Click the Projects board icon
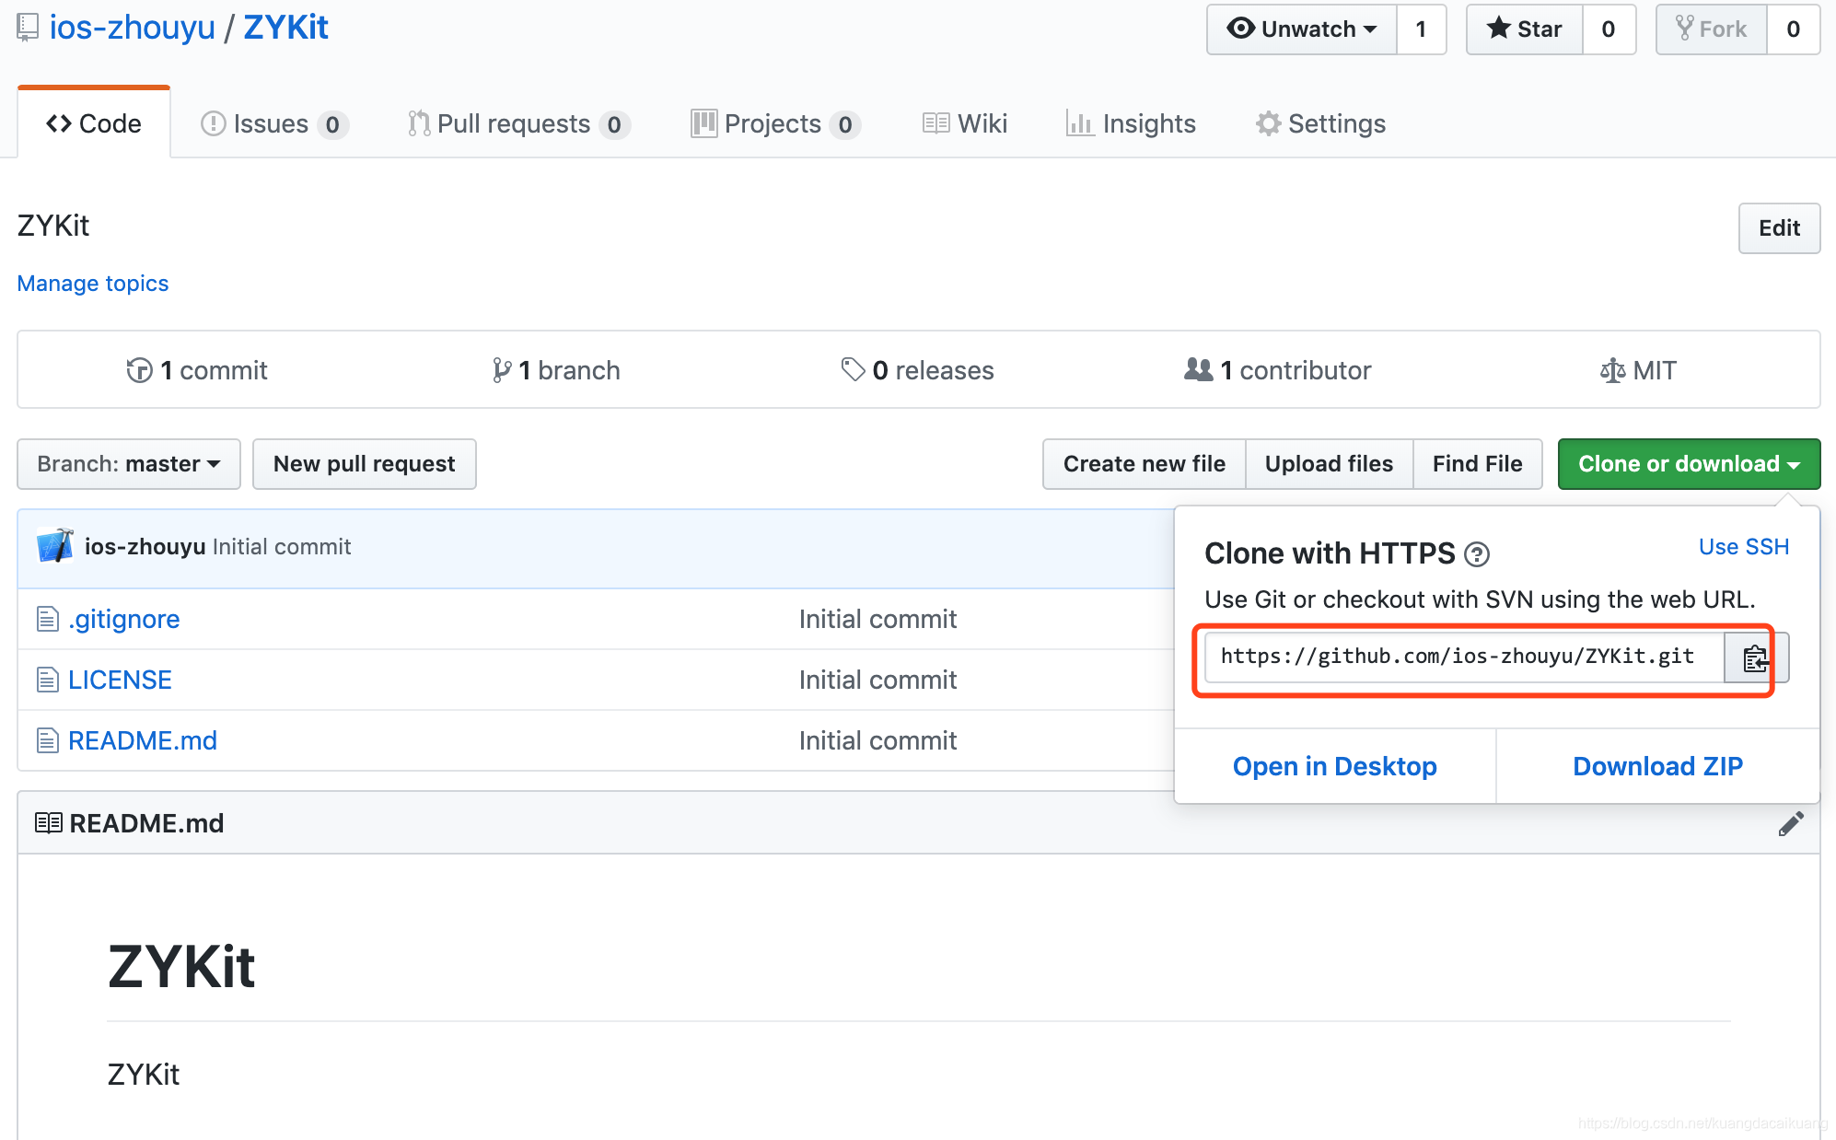Screen dimensions: 1836x1140 [x=703, y=123]
